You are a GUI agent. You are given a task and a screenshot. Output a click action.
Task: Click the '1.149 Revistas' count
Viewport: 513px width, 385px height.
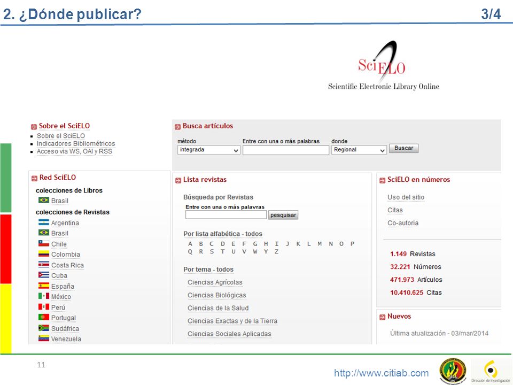click(413, 253)
